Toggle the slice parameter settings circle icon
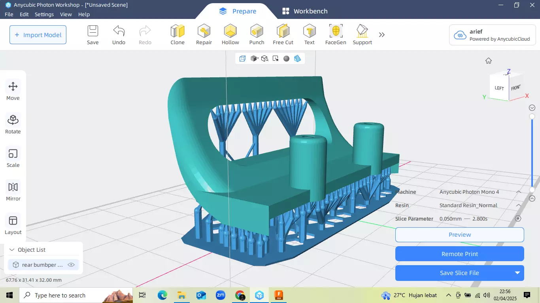This screenshot has width=540, height=303. click(518, 219)
